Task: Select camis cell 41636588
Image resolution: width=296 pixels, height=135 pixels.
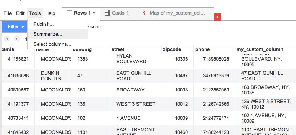Action: (x=18, y=76)
